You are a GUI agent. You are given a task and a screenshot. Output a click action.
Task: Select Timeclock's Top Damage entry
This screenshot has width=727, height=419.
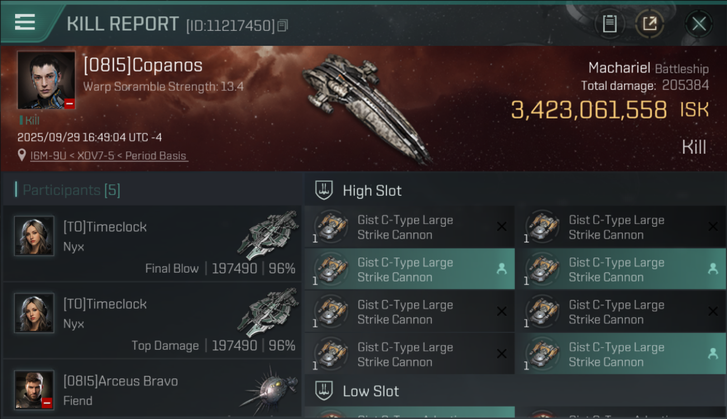[152, 320]
